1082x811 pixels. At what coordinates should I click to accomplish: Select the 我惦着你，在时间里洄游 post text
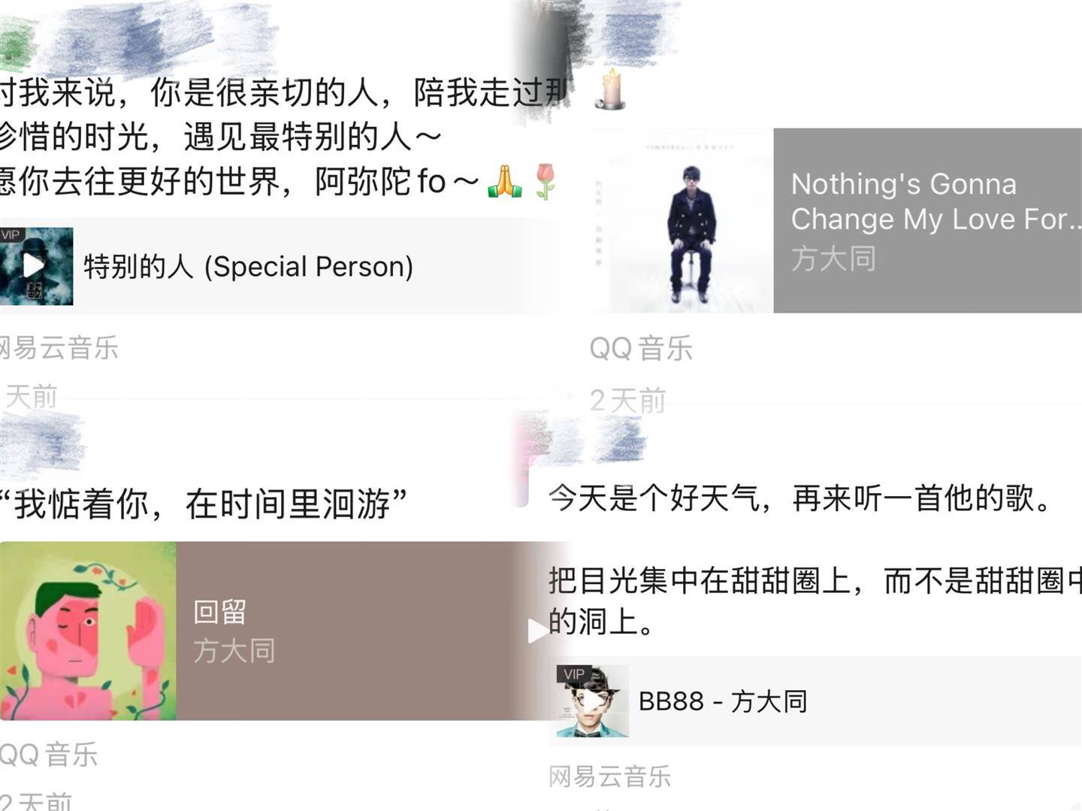click(203, 503)
